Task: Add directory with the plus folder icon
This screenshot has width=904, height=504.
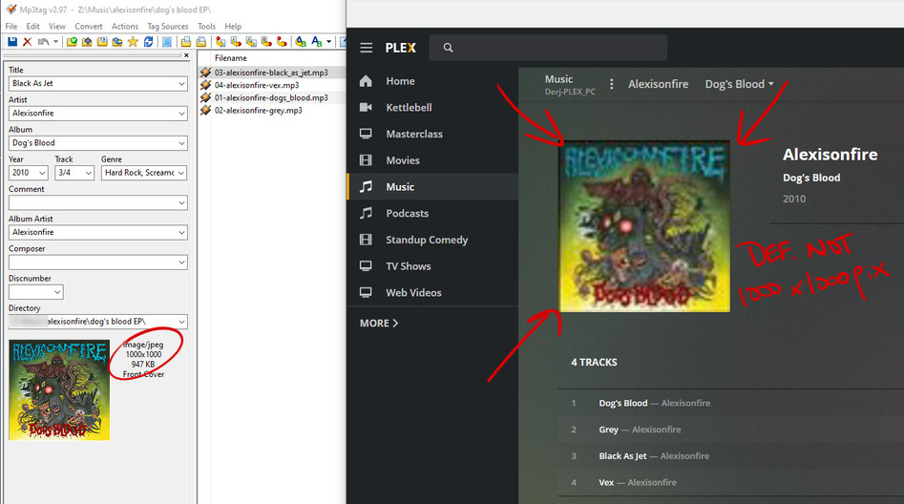Action: [87, 41]
